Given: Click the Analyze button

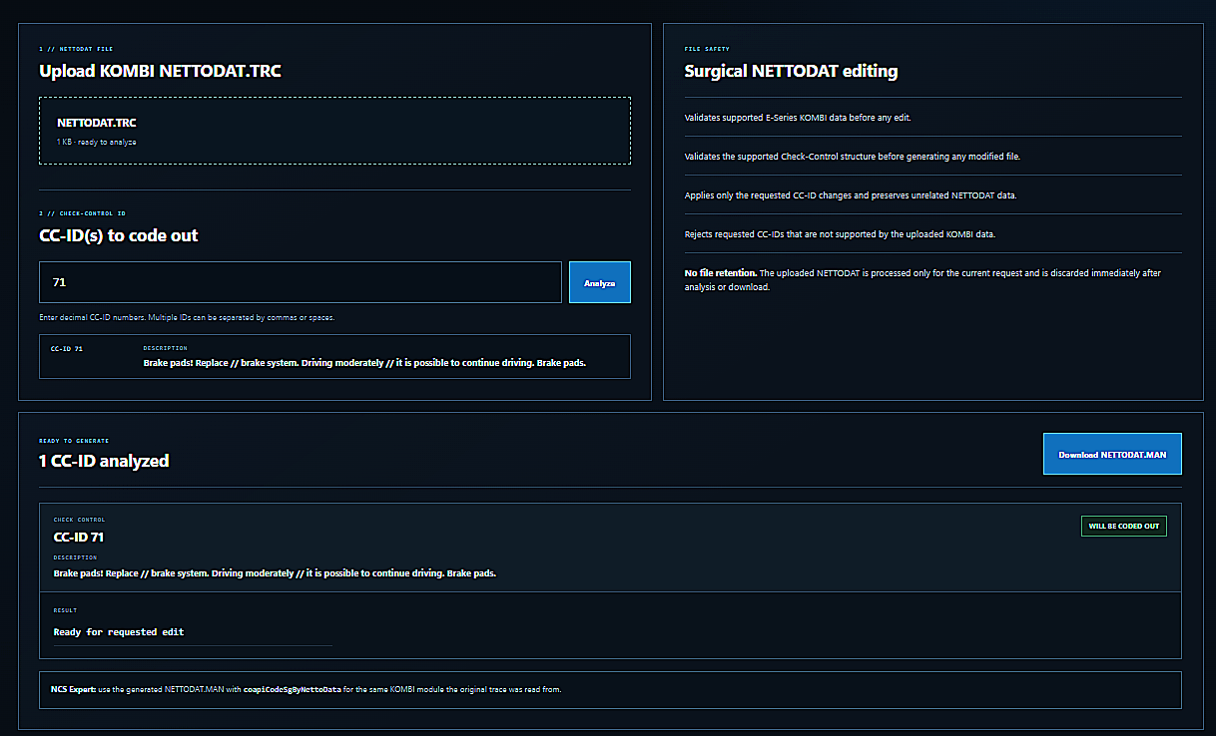Looking at the screenshot, I should pyautogui.click(x=600, y=282).
